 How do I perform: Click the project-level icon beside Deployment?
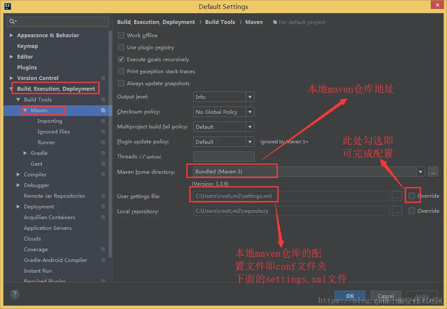[103, 206]
